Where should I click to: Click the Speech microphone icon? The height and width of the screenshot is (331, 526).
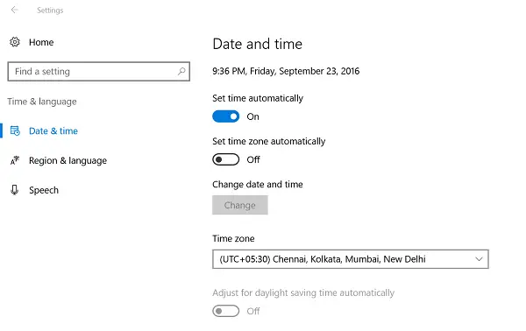coord(14,190)
